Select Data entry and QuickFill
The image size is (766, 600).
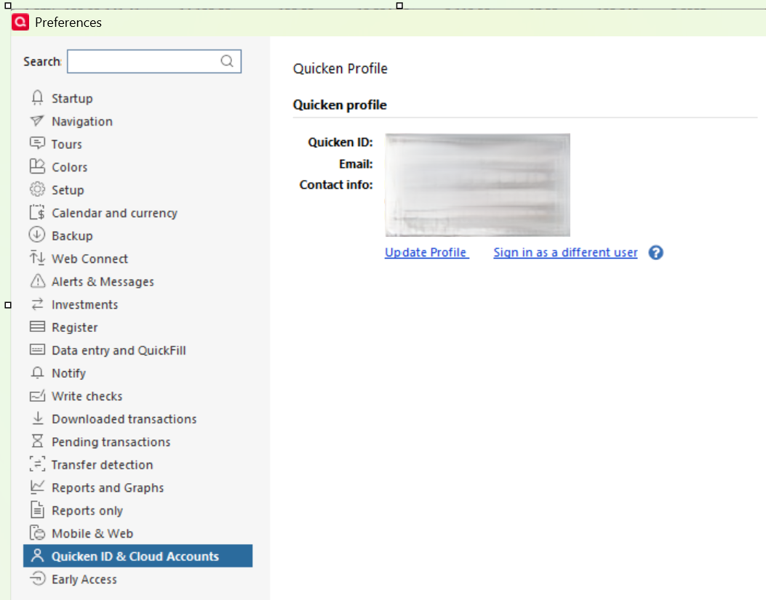pos(119,351)
